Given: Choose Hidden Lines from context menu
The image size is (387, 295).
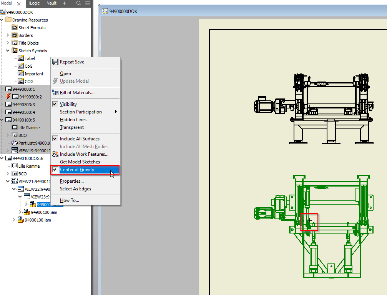Looking at the screenshot, I should coord(73,120).
